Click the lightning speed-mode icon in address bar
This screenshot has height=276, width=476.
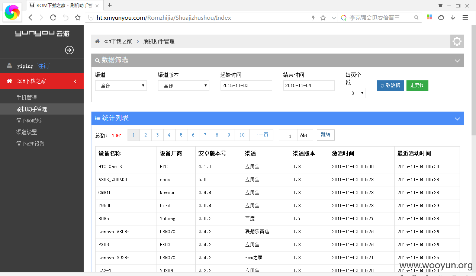pos(313,18)
